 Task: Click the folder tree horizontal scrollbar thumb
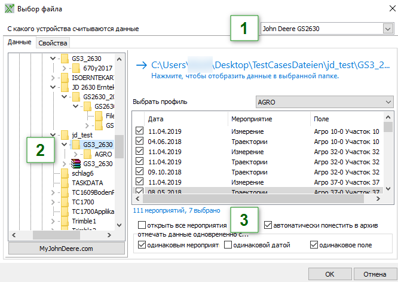(x=56, y=235)
